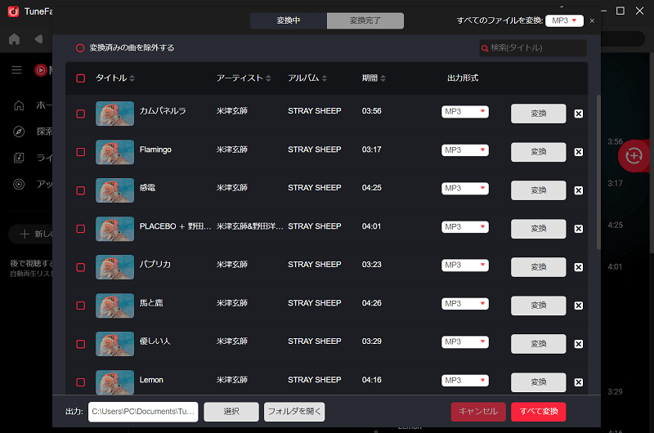Go back with the left arrow icon
The width and height of the screenshot is (654, 433).
click(x=38, y=39)
